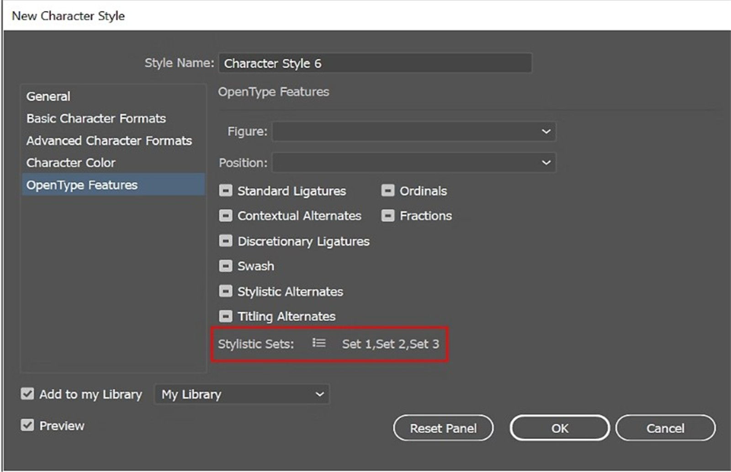The height and width of the screenshot is (472, 731).
Task: Click the Reset Panel button
Action: tap(443, 428)
